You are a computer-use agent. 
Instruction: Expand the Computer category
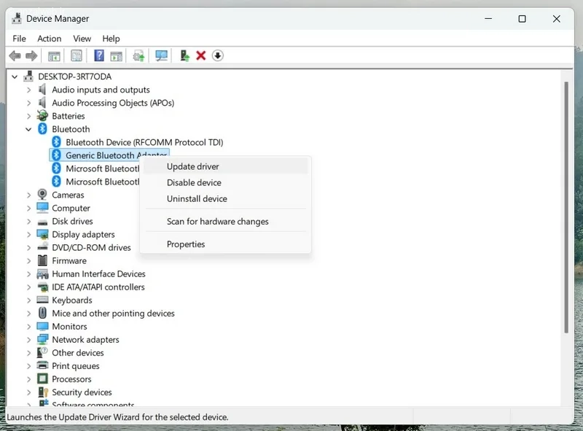(x=28, y=208)
